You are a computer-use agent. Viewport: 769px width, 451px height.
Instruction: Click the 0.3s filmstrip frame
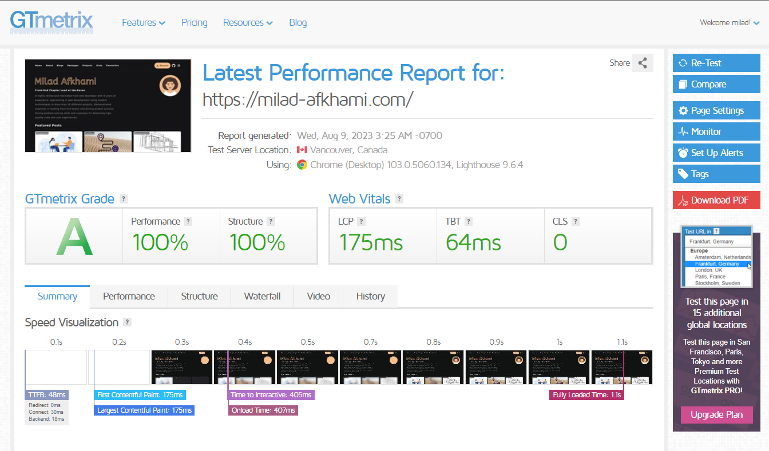[x=181, y=367]
